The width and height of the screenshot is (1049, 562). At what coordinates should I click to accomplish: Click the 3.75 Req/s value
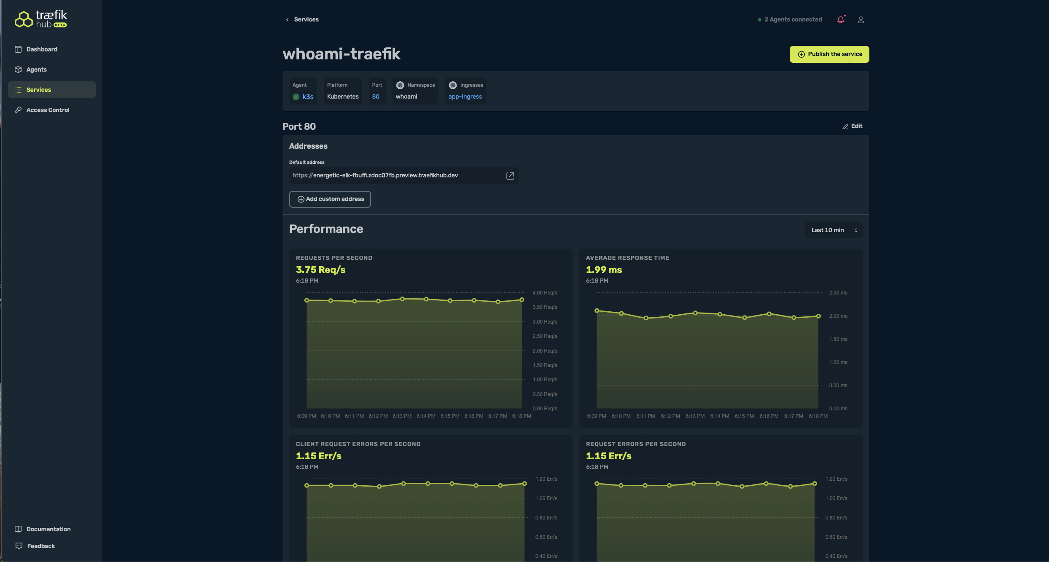[320, 270]
